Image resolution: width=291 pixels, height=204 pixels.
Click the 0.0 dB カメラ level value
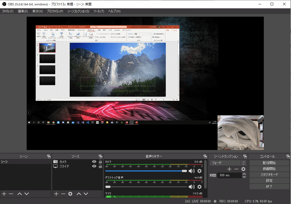pyautogui.click(x=198, y=162)
